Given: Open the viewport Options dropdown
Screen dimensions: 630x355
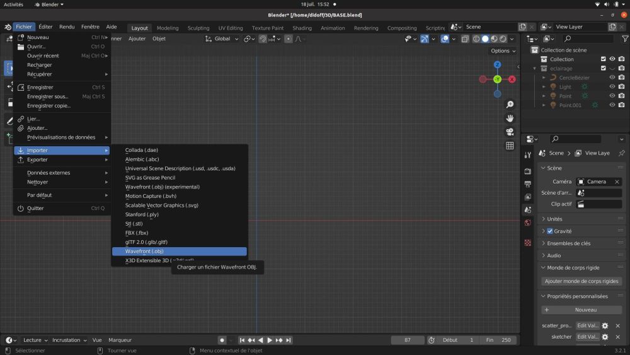Looking at the screenshot, I should coord(503,51).
